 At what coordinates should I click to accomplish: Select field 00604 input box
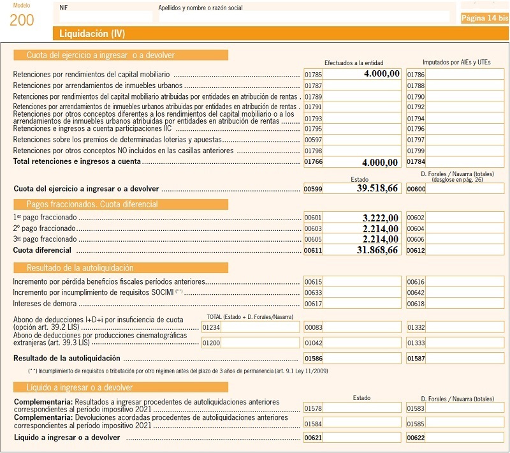[465, 228]
